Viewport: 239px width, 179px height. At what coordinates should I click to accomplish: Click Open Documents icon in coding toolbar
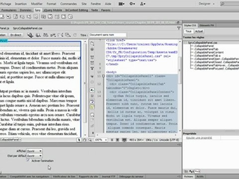click(x=92, y=44)
